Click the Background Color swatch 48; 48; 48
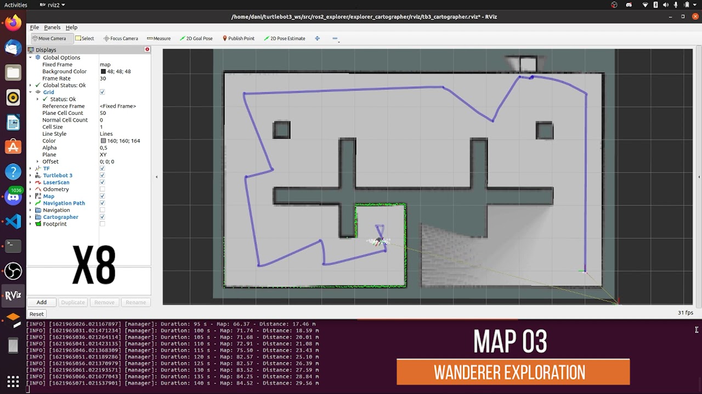The height and width of the screenshot is (394, 702). tap(103, 72)
